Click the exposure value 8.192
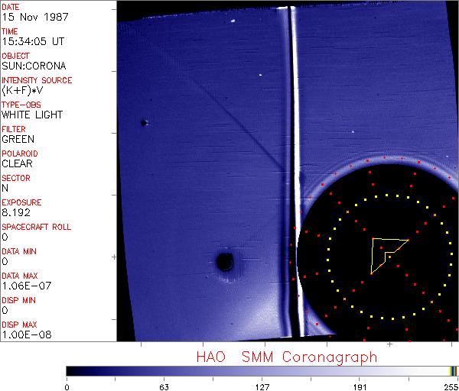This screenshot has height=391, width=459. [x=17, y=213]
